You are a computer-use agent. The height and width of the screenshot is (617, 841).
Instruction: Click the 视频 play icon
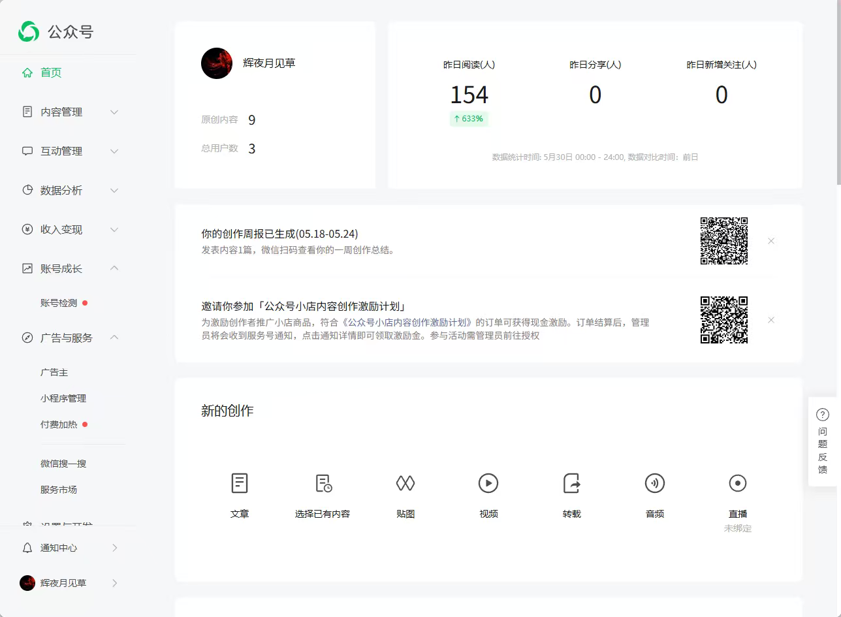(x=488, y=483)
